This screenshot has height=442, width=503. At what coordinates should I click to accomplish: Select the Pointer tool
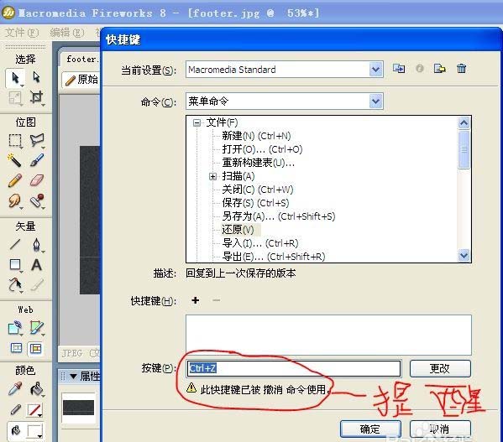tap(15, 78)
